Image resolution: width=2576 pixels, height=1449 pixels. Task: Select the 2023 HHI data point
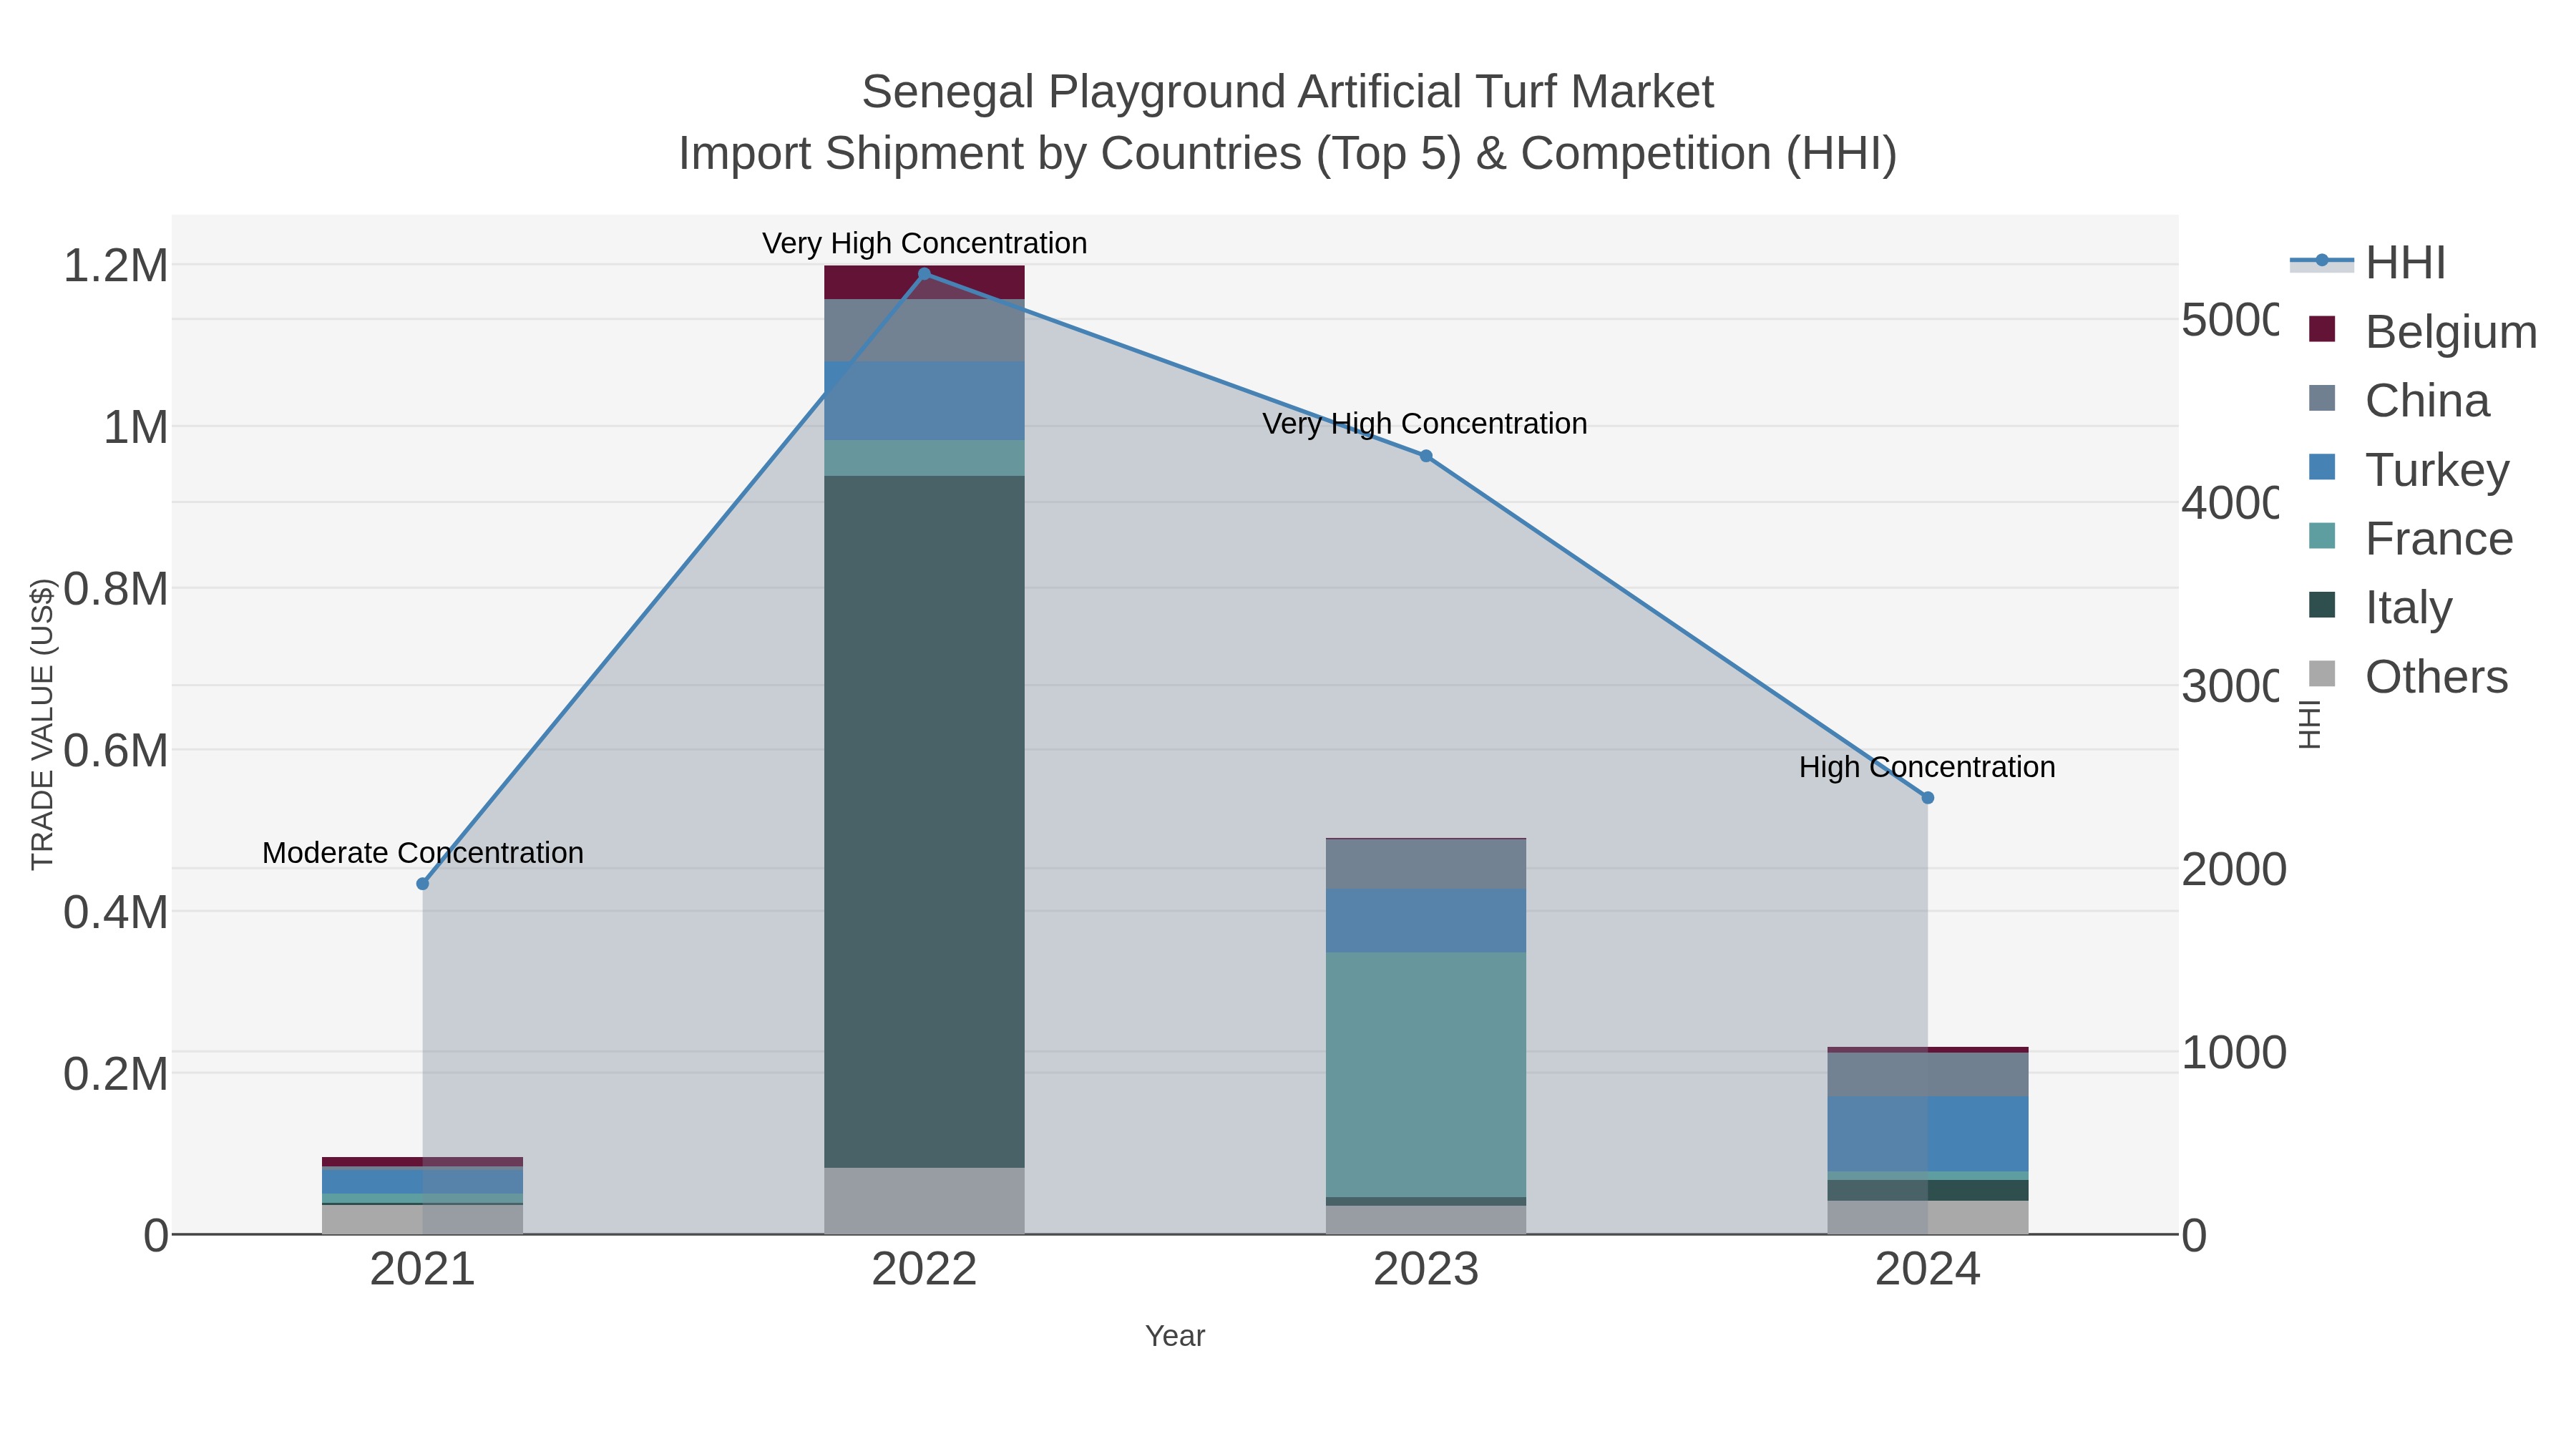pyautogui.click(x=1426, y=456)
